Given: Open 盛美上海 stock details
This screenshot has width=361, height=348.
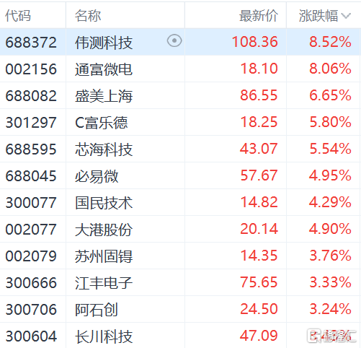Looking at the screenshot, I should 104,96.
